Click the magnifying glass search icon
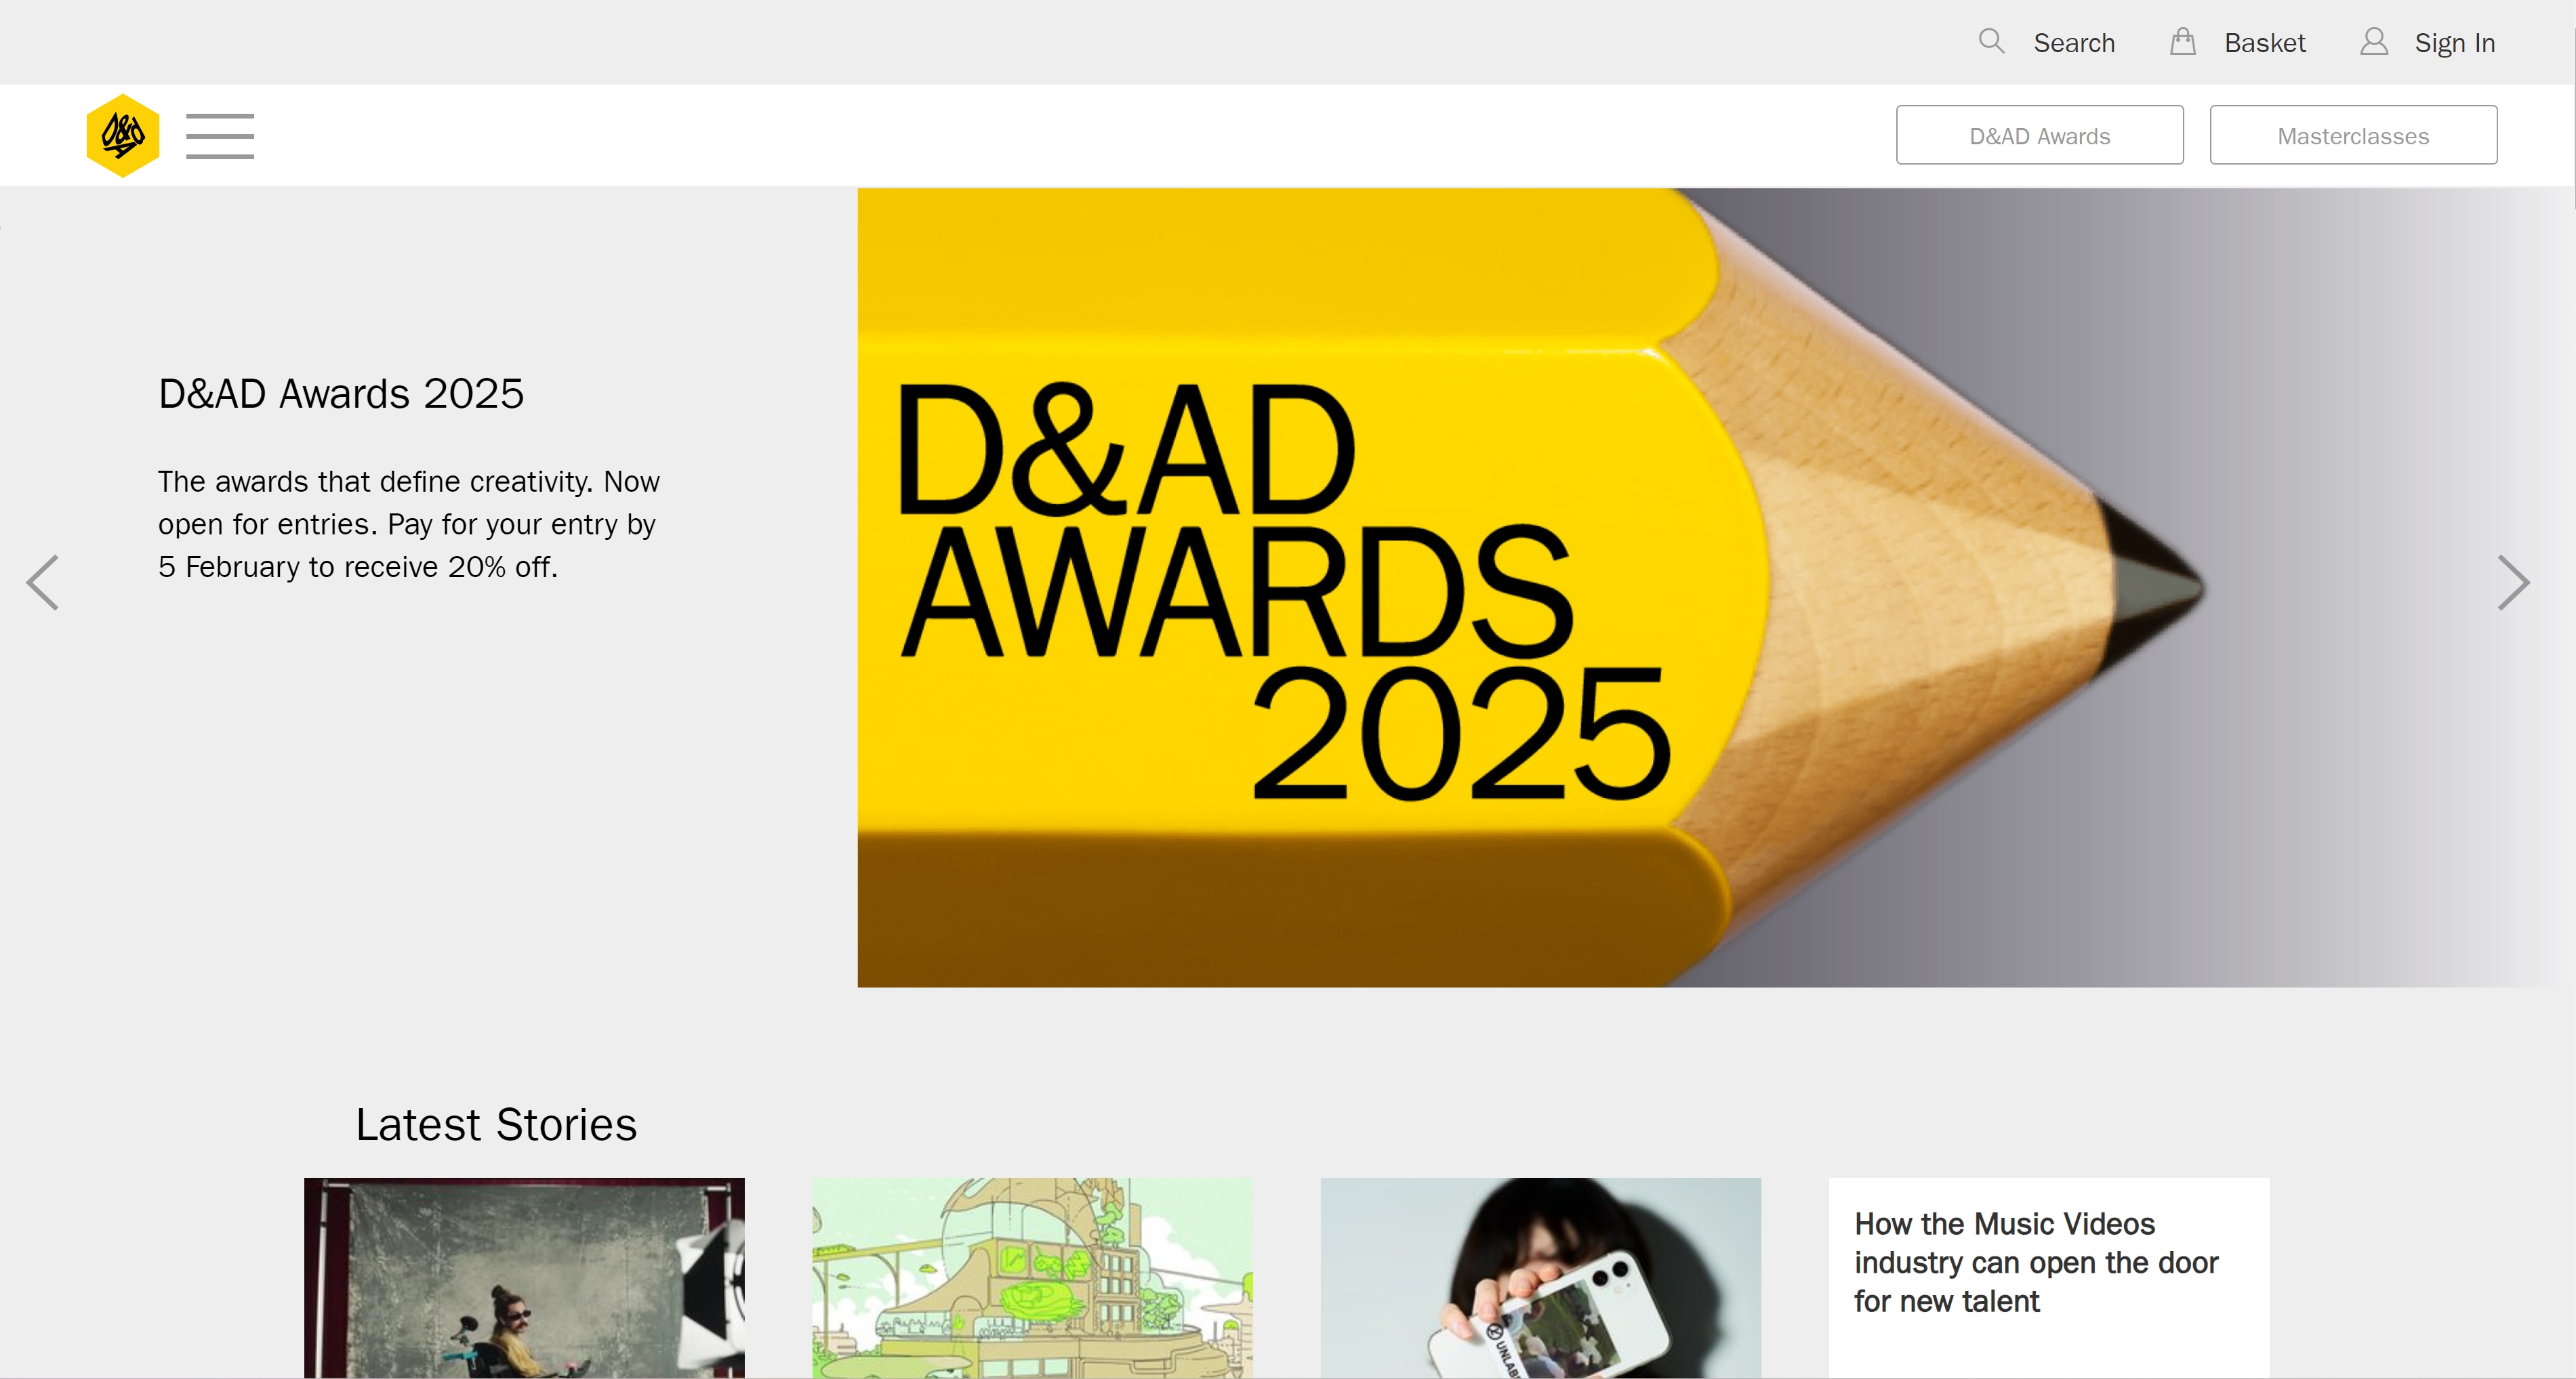The image size is (2576, 1379). pos(1991,42)
